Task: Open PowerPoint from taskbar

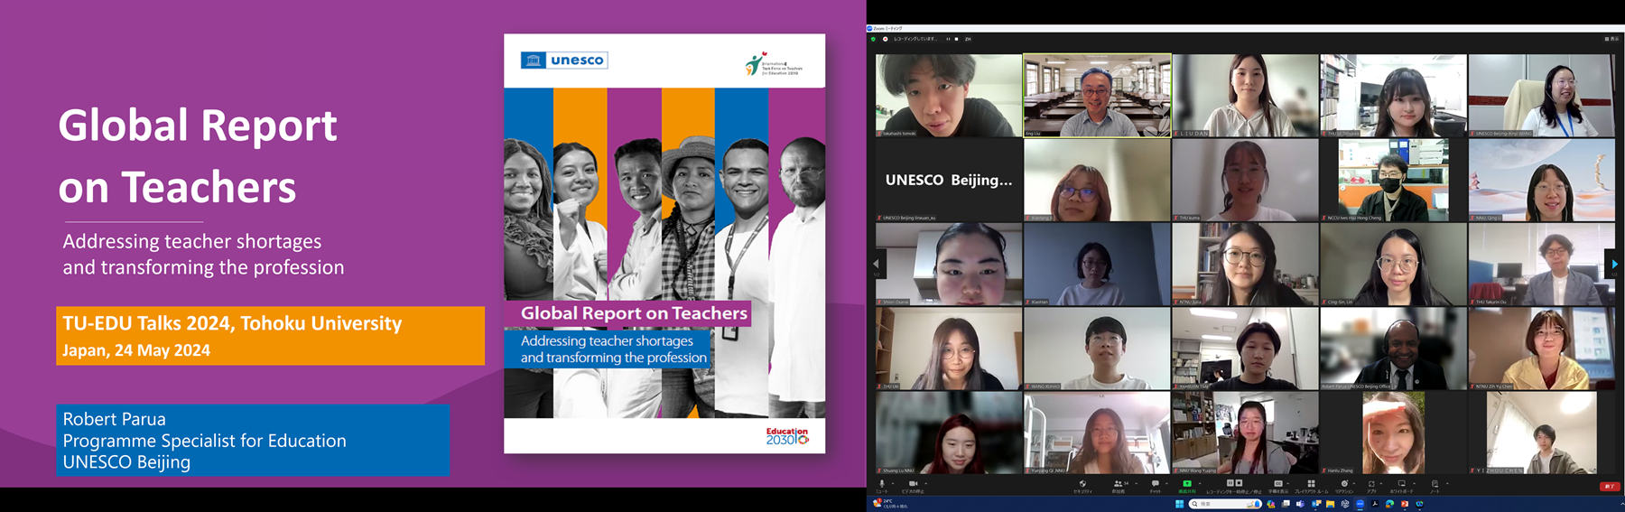Action: 1405,504
